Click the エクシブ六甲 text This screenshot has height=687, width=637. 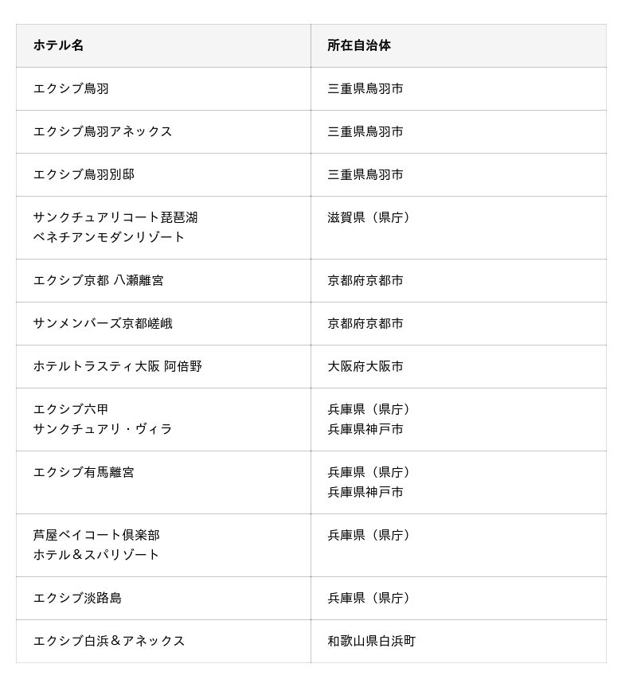(x=71, y=409)
